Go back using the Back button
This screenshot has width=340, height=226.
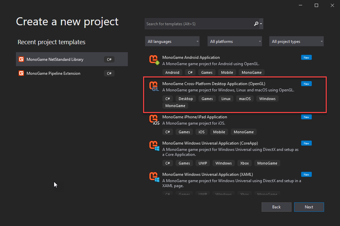coord(276,207)
